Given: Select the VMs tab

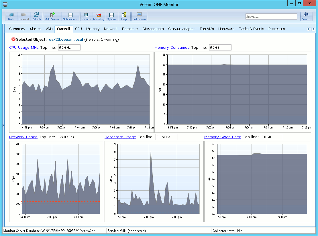Looking at the screenshot, I should [x=49, y=29].
